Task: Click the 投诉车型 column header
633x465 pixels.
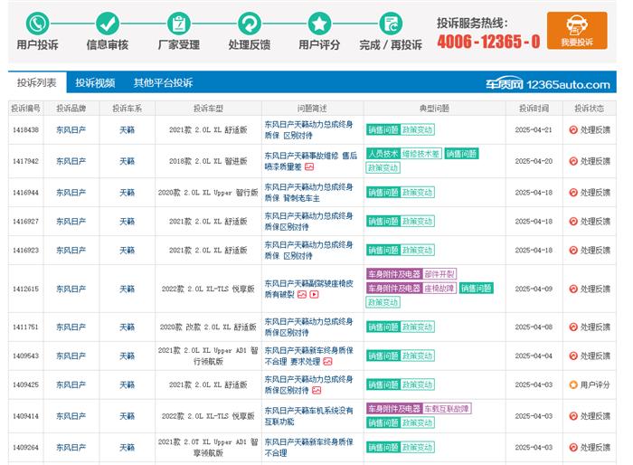Action: [x=208, y=109]
